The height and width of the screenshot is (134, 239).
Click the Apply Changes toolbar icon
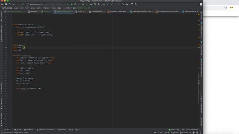tap(83, 4)
